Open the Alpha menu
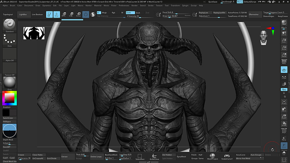This screenshot has height=163, width=290. 5,6
